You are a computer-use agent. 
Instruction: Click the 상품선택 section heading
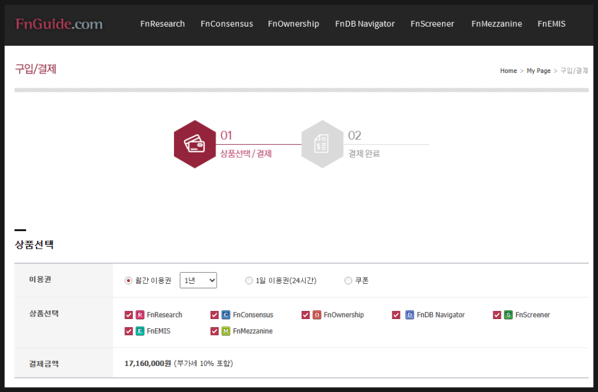[34, 245]
